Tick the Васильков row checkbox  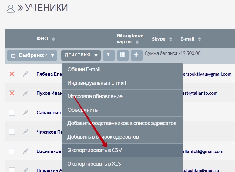[x=12, y=151]
